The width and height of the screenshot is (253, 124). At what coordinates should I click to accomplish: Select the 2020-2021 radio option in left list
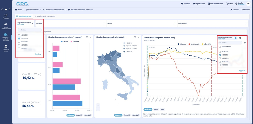click(19, 48)
